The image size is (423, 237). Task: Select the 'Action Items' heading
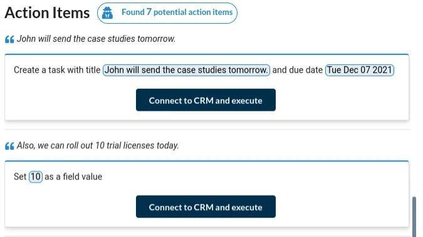(x=47, y=13)
